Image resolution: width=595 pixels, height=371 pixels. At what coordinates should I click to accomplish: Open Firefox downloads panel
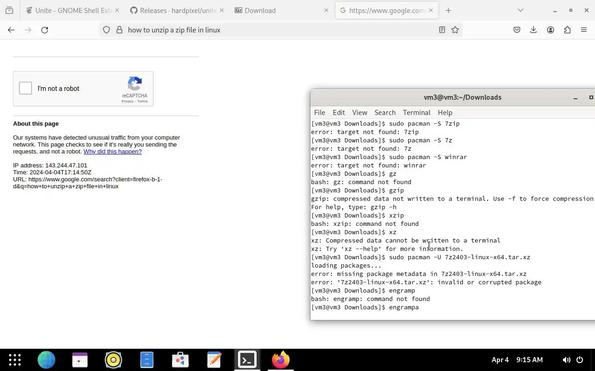534,30
